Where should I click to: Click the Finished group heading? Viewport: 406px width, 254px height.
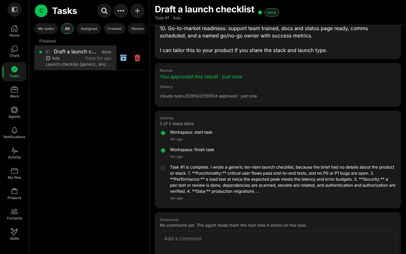pyautogui.click(x=48, y=41)
